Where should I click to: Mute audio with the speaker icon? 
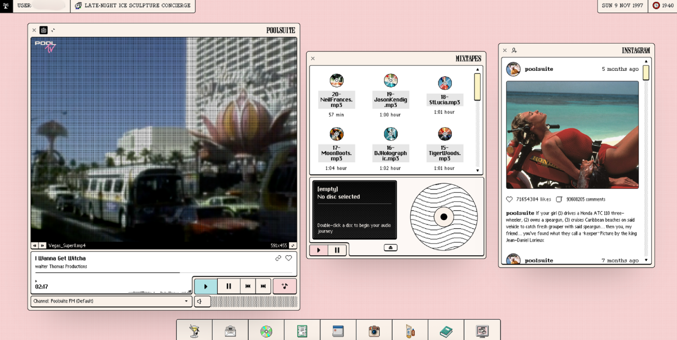[202, 301]
